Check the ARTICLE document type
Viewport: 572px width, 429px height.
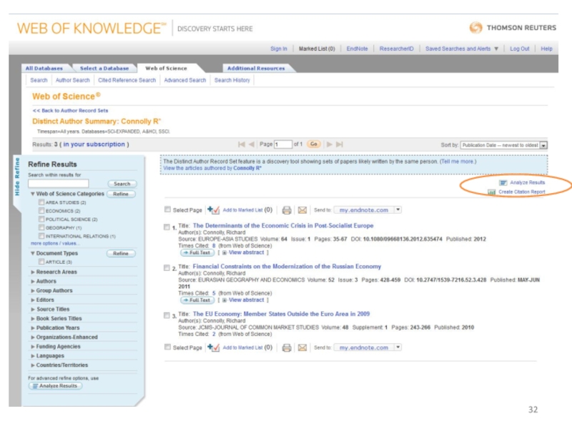pyautogui.click(x=41, y=262)
